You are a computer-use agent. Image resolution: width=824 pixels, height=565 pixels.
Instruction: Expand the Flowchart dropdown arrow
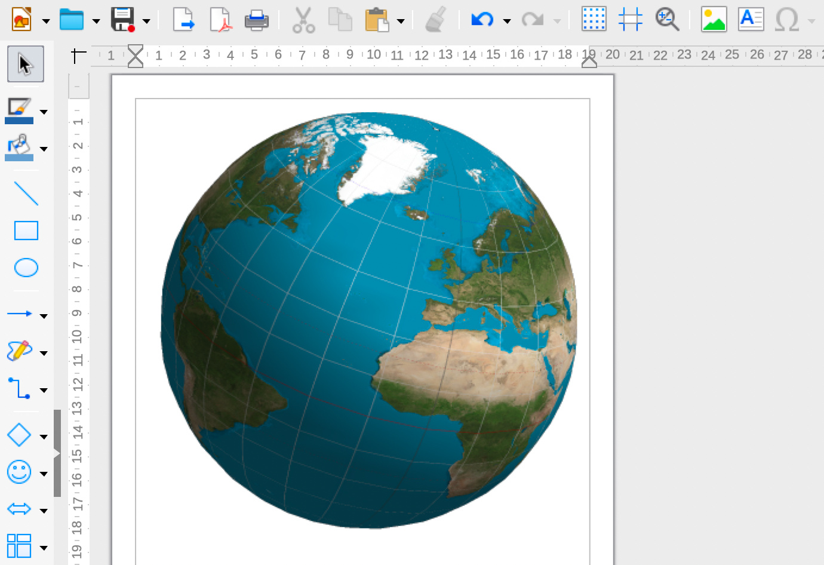click(44, 548)
